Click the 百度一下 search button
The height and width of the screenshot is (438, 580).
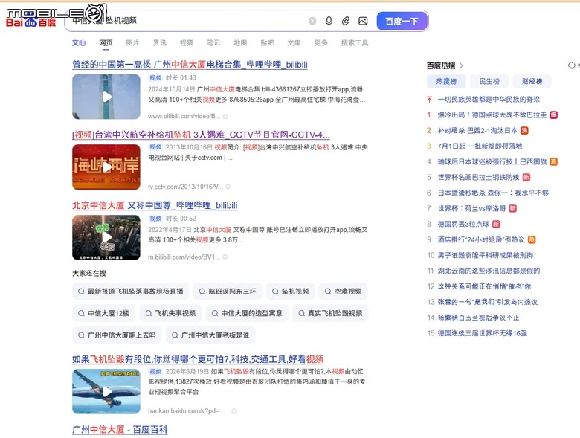[x=402, y=21]
